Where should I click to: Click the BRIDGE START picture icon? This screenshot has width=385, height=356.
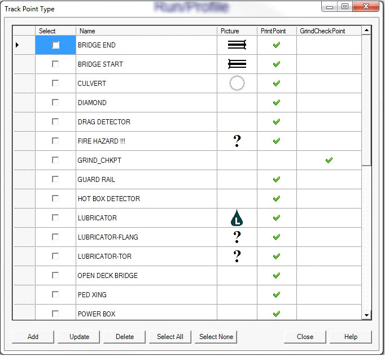click(x=237, y=64)
